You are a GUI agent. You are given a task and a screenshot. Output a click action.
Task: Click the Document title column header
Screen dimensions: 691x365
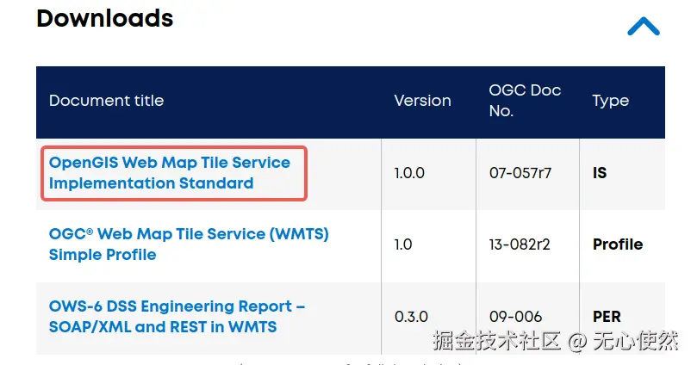click(x=106, y=101)
